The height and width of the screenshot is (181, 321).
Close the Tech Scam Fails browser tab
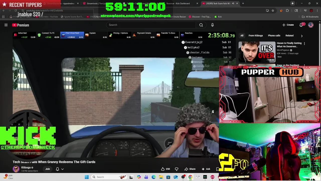[237, 3]
